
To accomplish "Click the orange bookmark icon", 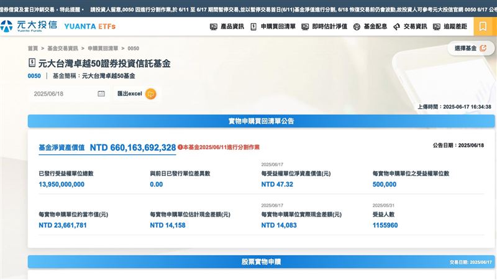I will (x=483, y=26).
